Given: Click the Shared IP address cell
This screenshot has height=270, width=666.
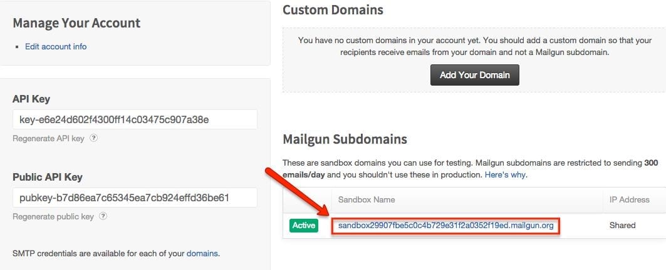Looking at the screenshot, I should tap(622, 226).
